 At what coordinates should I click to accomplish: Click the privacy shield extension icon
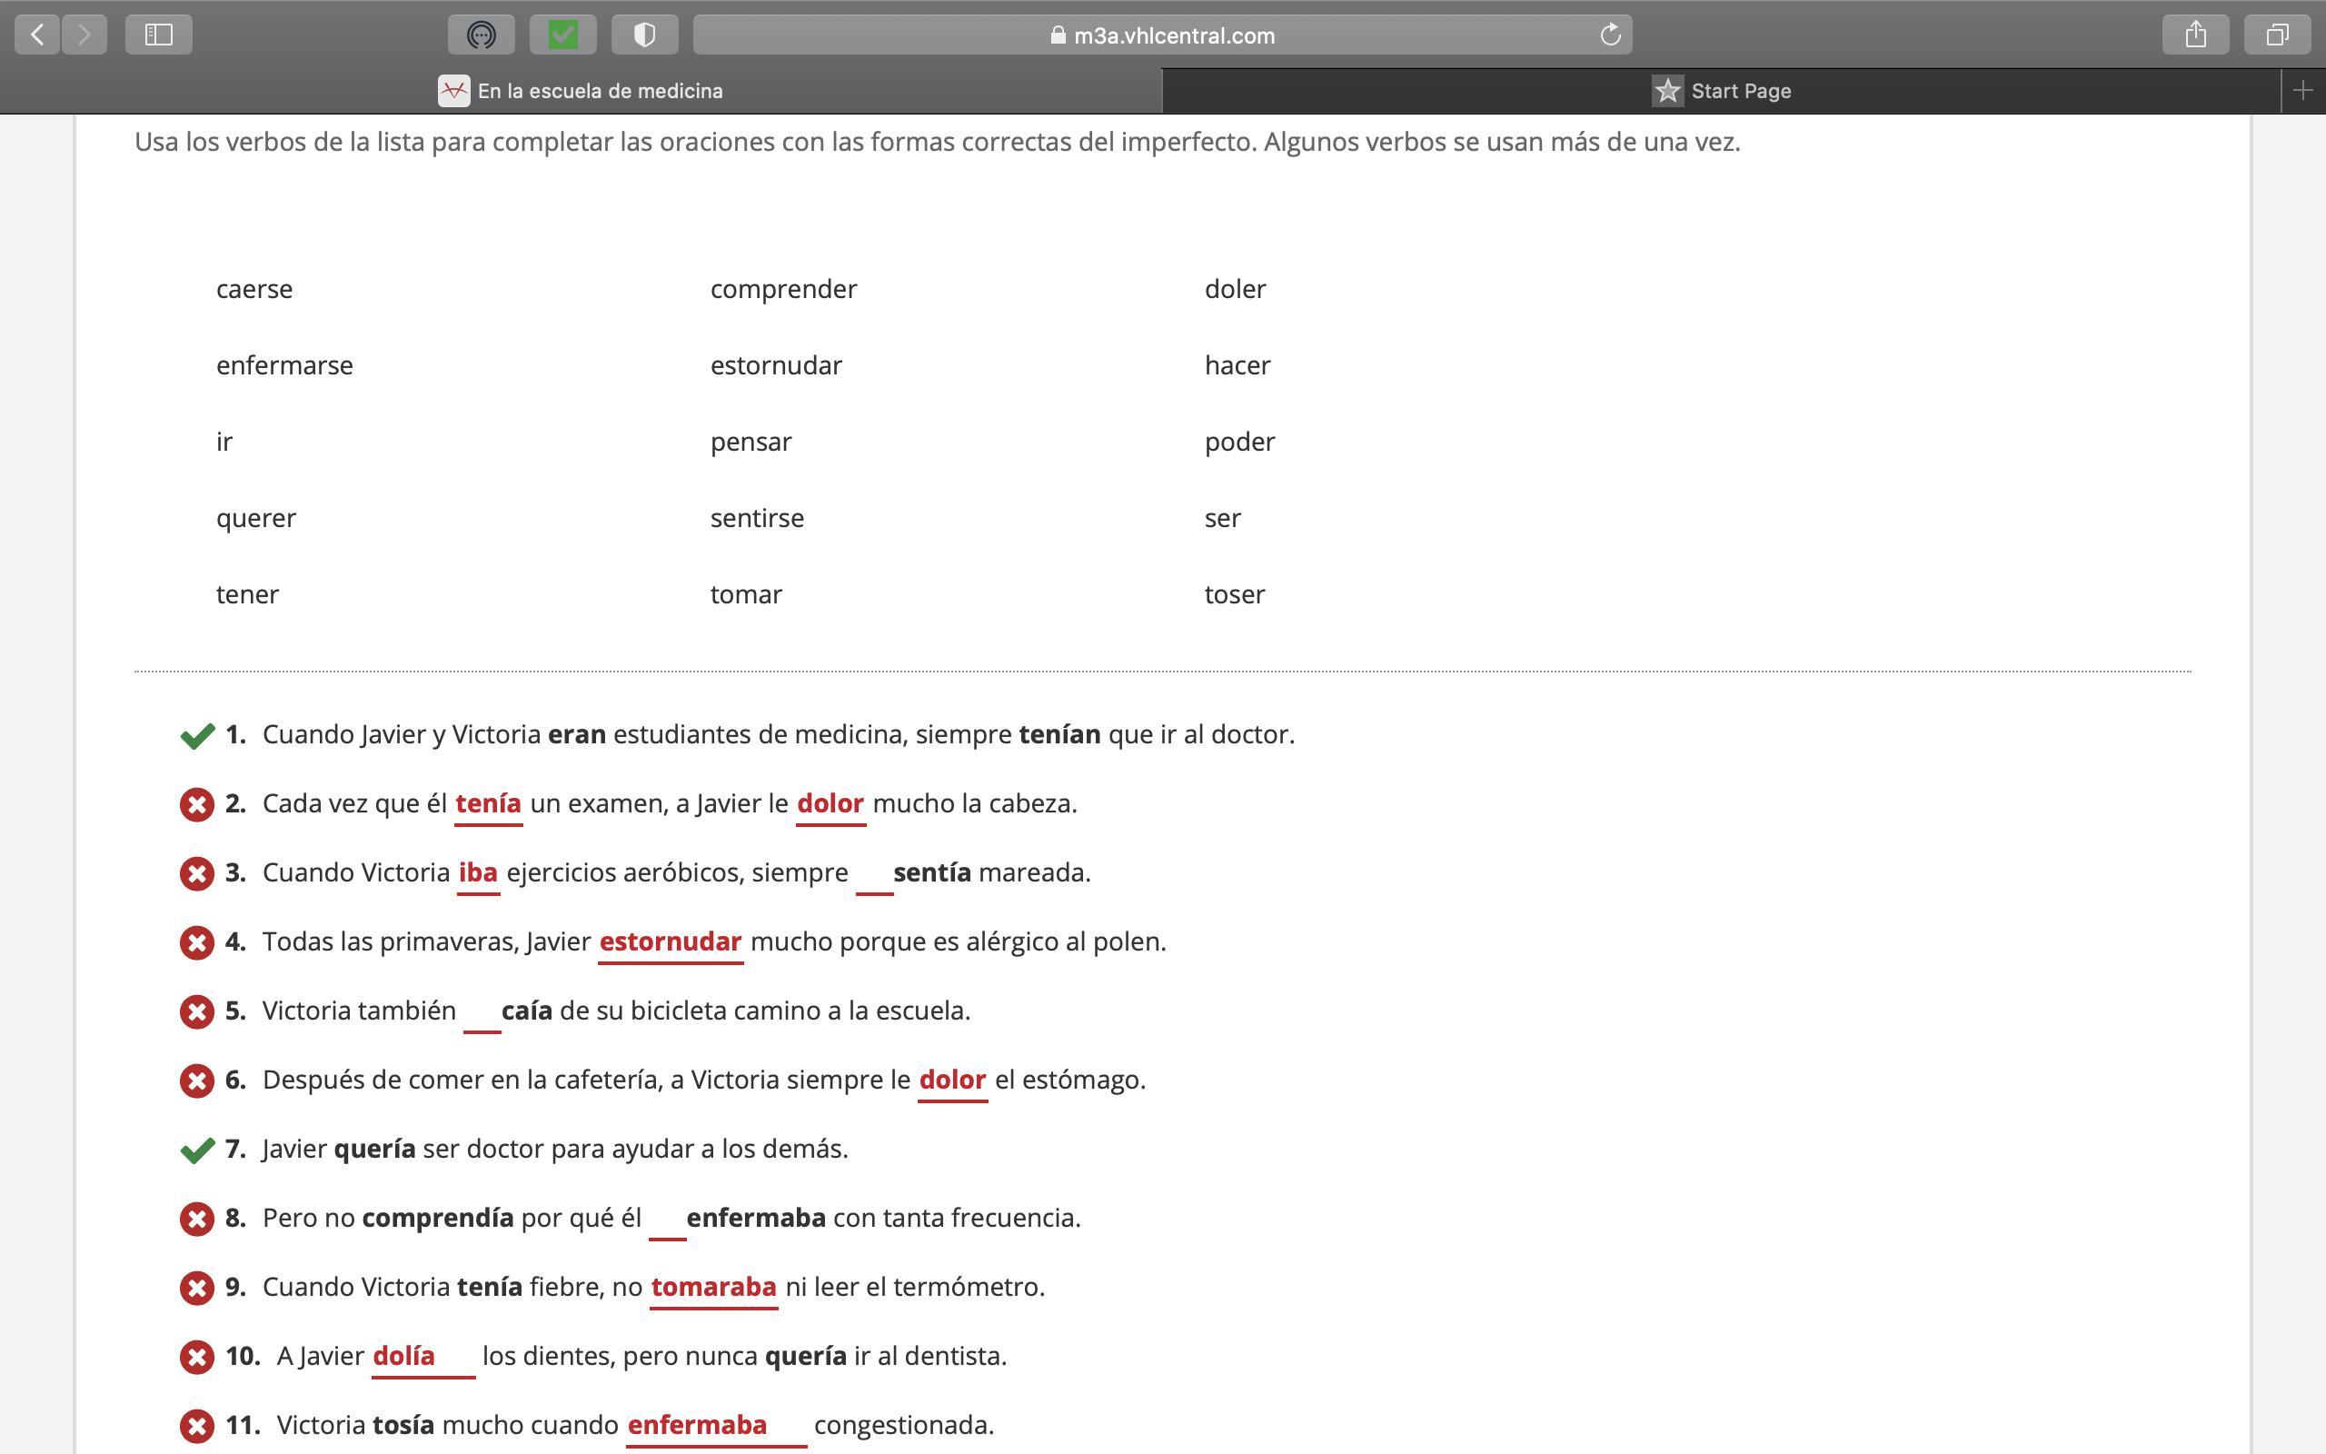[645, 35]
